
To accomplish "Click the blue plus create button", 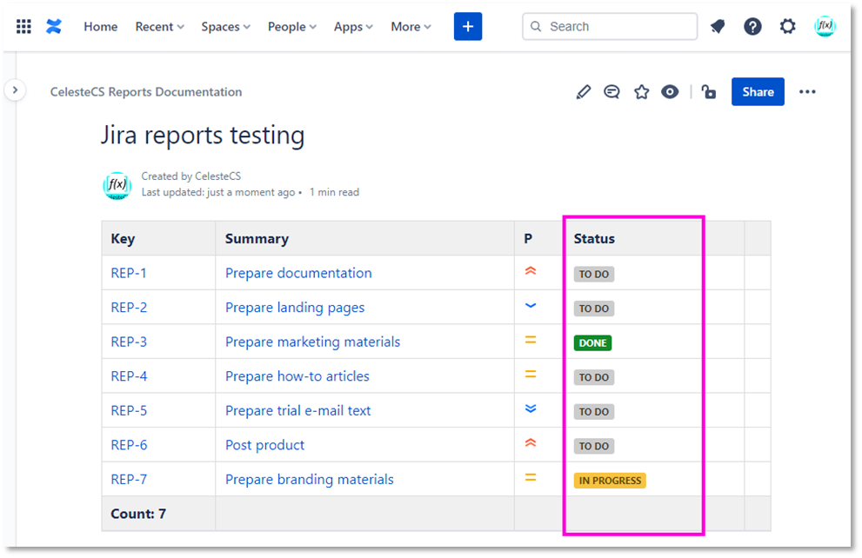I will pos(468,26).
